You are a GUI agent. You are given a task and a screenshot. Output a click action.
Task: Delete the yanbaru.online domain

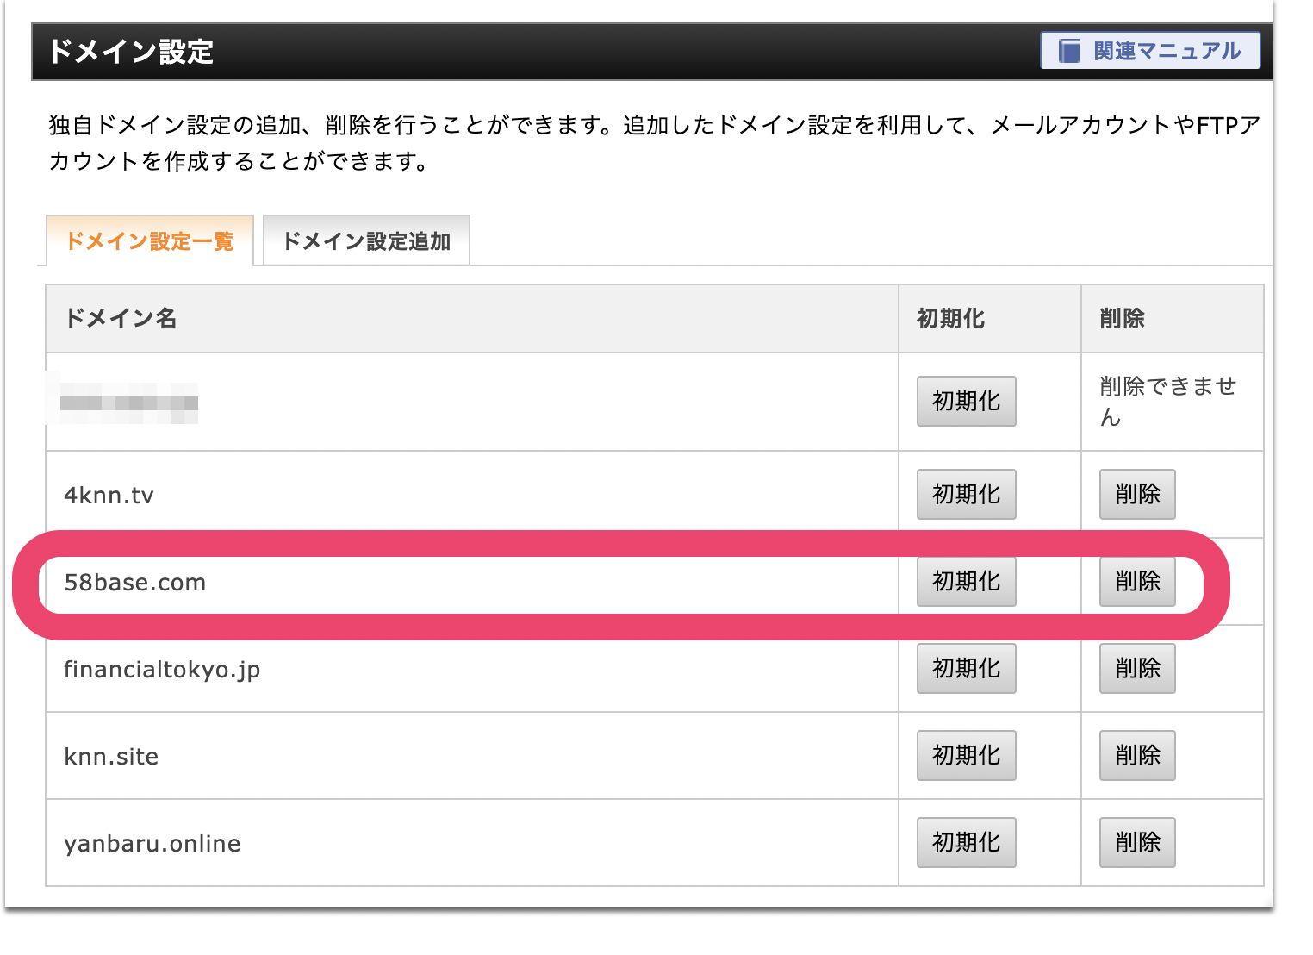pos(1136,842)
